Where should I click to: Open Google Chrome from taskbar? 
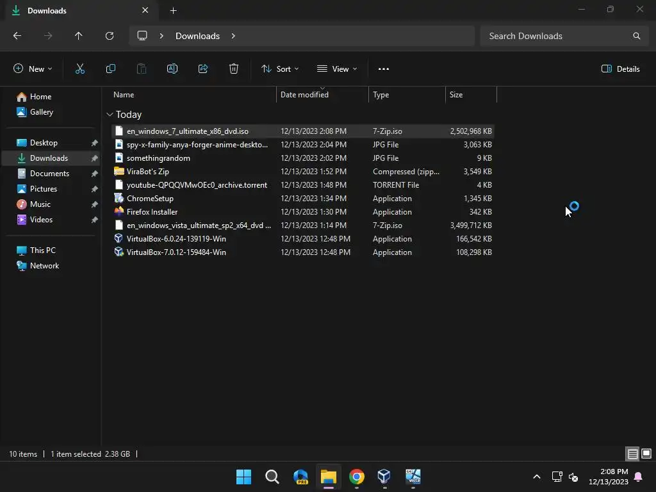click(x=356, y=477)
